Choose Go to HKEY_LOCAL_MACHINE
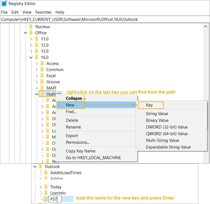Screen dimensions: 210x204 pos(97,157)
